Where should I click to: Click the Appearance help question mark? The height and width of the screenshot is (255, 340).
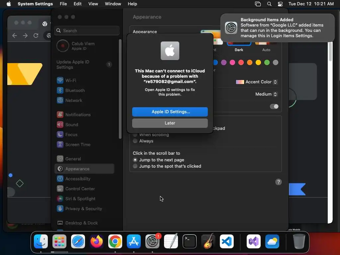(279, 182)
